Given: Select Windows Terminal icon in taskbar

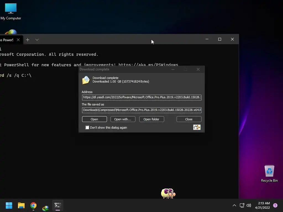Looking at the screenshot, I should [57, 205].
